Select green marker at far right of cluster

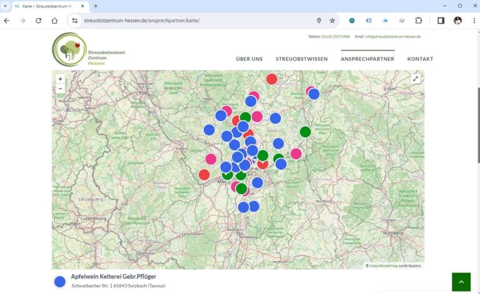point(305,132)
